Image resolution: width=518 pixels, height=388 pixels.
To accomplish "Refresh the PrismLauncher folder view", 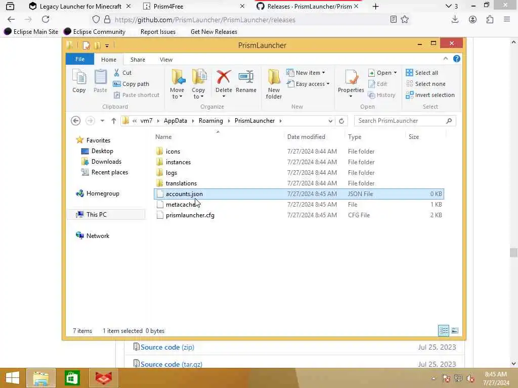I will [341, 121].
